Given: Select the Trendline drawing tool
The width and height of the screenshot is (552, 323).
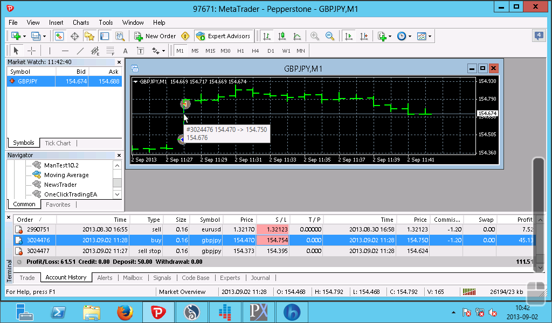Looking at the screenshot, I should (x=80, y=51).
